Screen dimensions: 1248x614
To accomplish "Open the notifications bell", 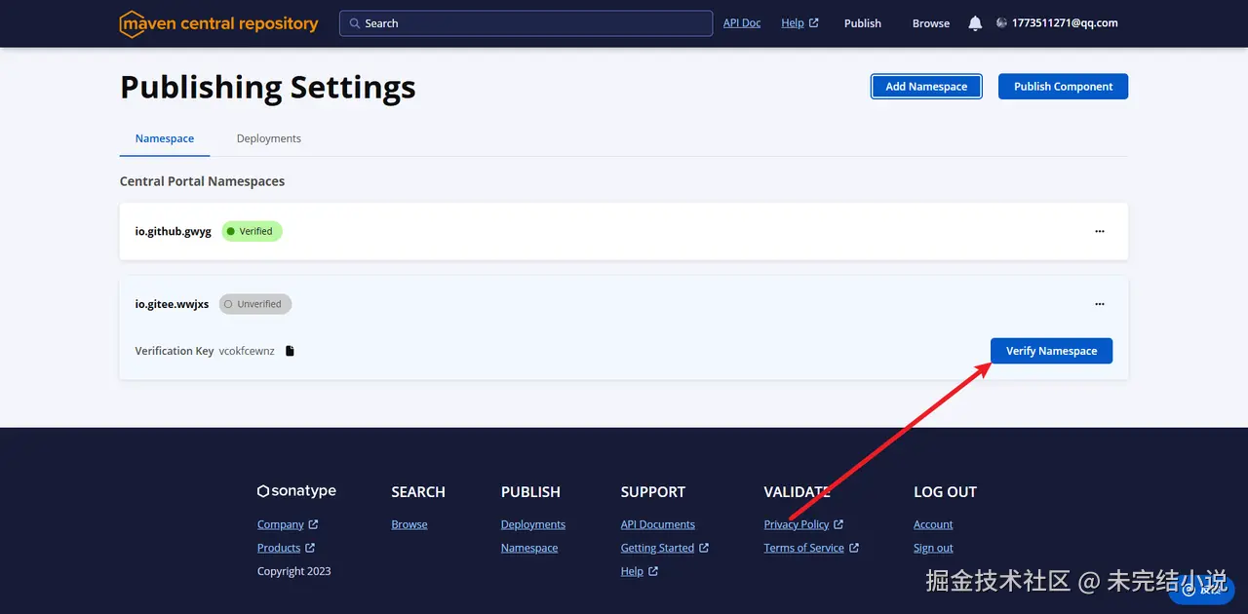I will pos(975,23).
